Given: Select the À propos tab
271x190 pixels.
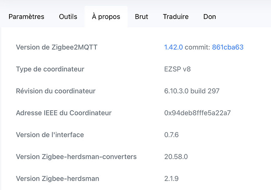Looking at the screenshot, I should pyautogui.click(x=106, y=17).
